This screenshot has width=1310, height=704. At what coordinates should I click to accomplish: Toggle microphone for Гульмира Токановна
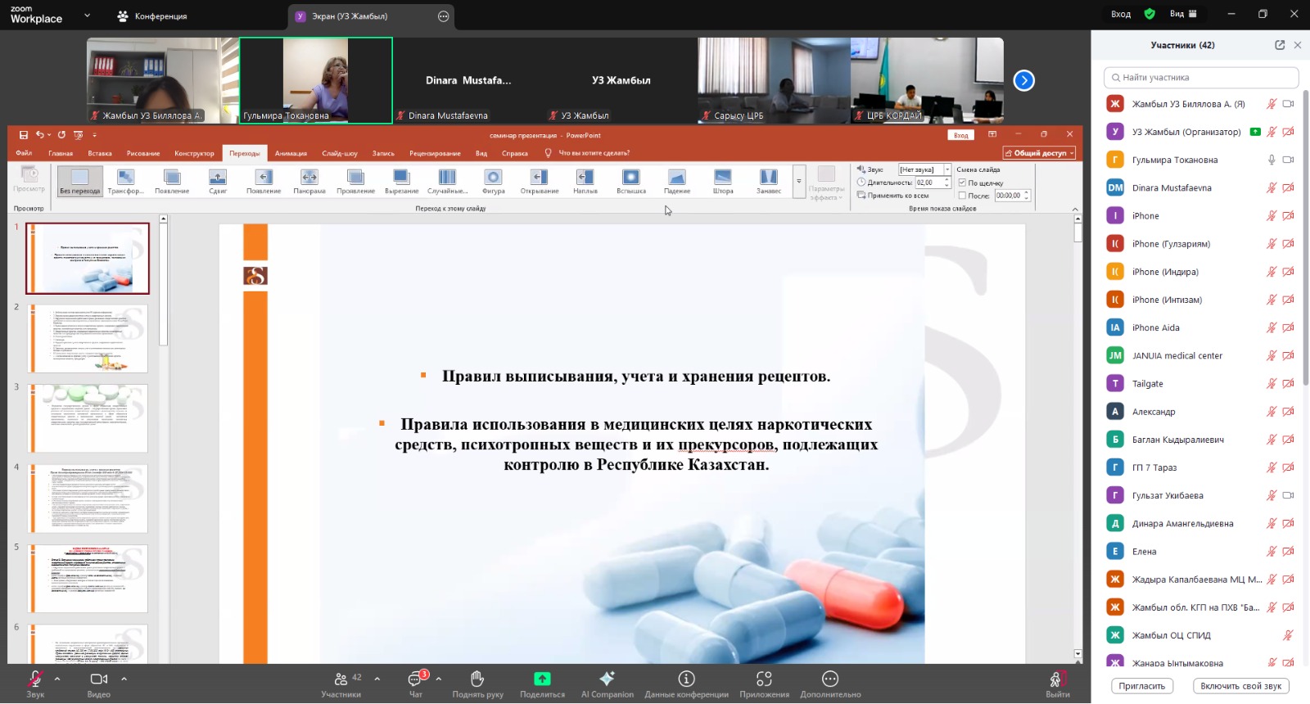[x=1272, y=160]
